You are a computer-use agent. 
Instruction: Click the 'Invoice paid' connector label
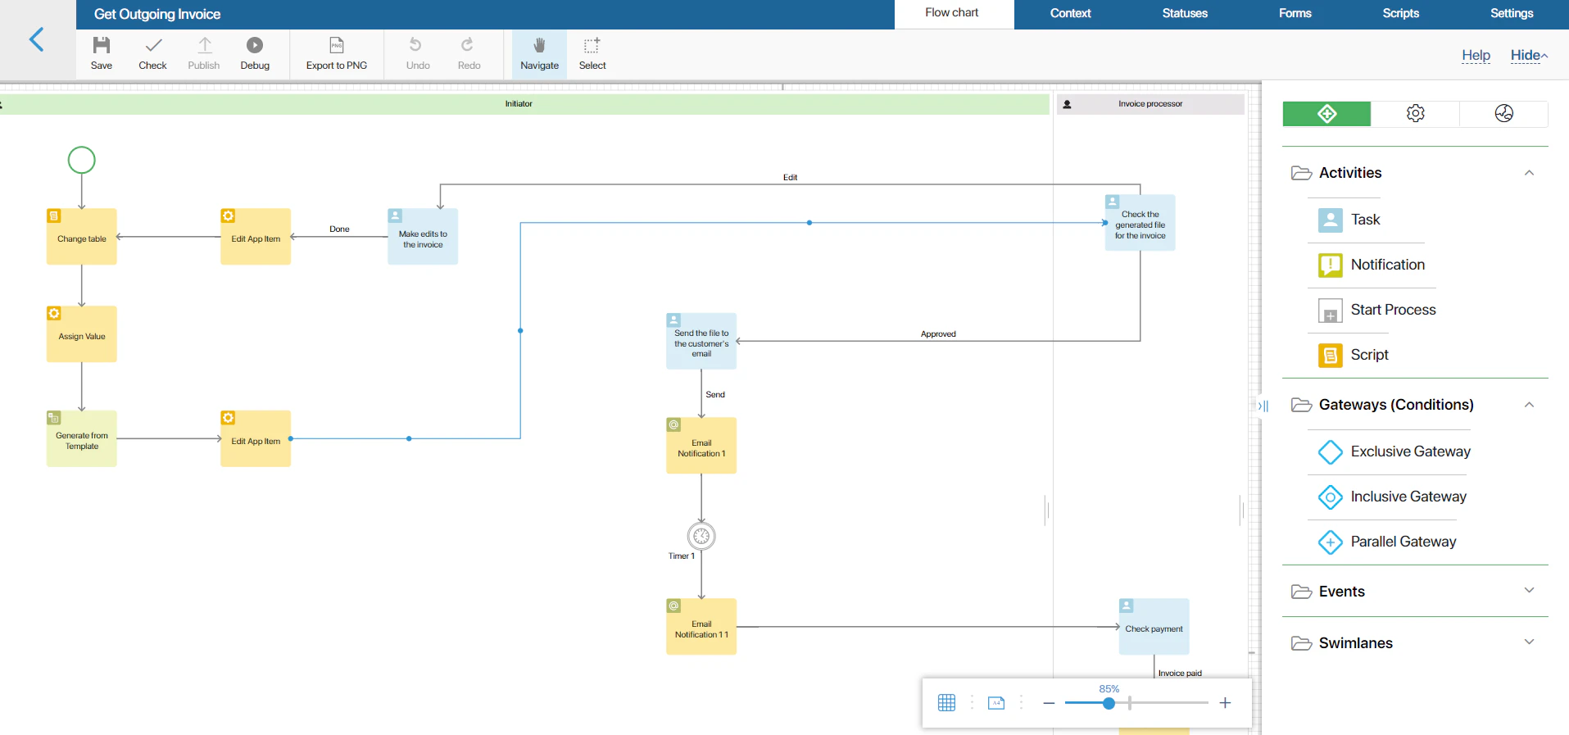(x=1180, y=674)
